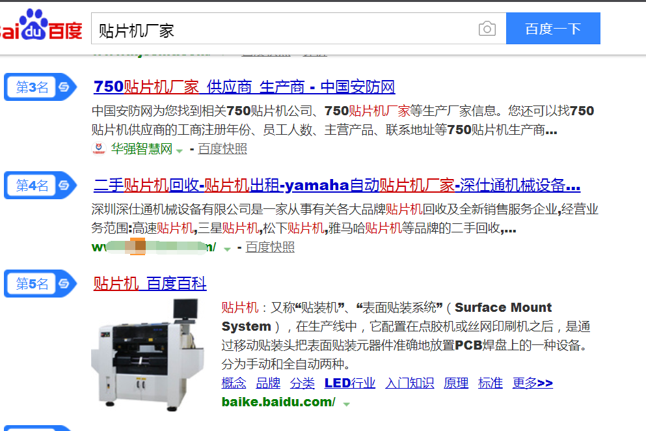Screen dimensions: 646x431
Task: Open 百度快照 for 深仕通 result
Action: click(270, 247)
